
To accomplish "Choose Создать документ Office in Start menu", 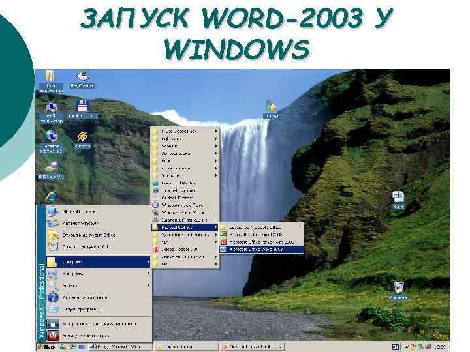I will (x=99, y=246).
